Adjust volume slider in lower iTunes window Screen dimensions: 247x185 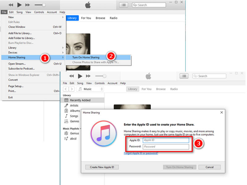101,76
